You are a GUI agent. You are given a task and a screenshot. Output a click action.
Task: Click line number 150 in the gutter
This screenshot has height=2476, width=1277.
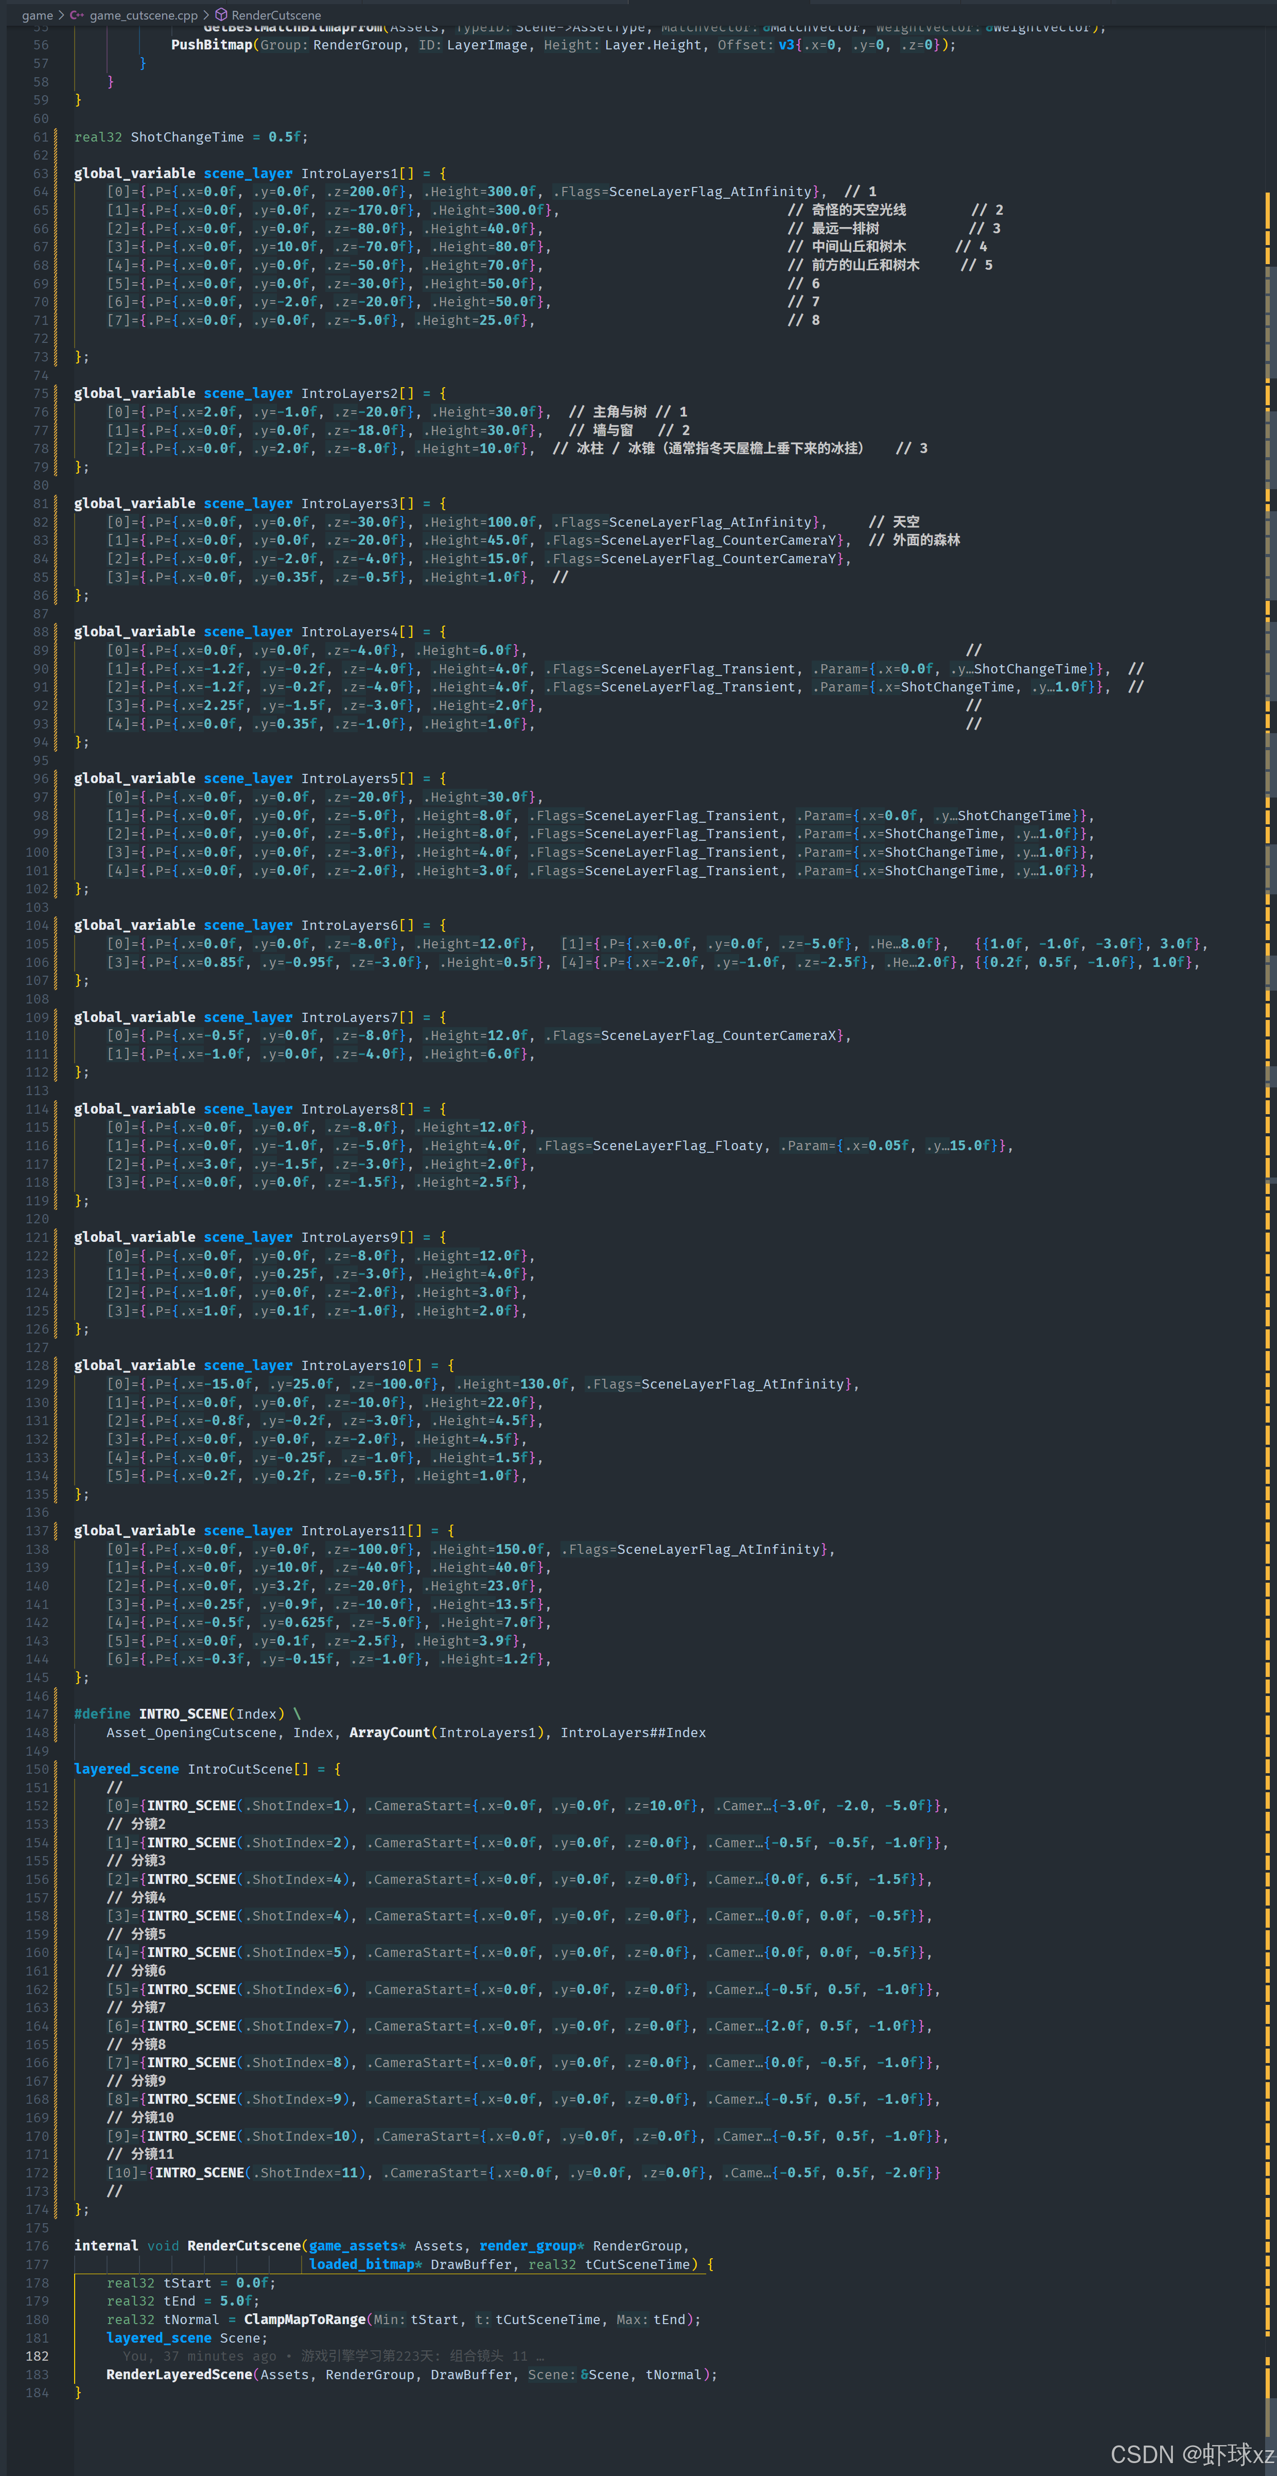coord(38,1769)
